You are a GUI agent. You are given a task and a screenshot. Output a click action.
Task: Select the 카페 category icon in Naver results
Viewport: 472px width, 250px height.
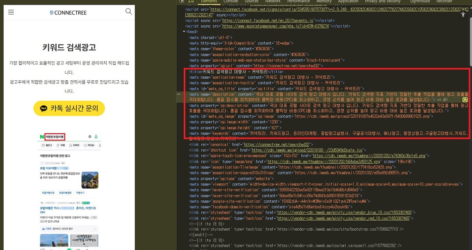[58, 145]
